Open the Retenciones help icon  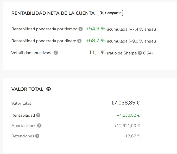pos(37,136)
